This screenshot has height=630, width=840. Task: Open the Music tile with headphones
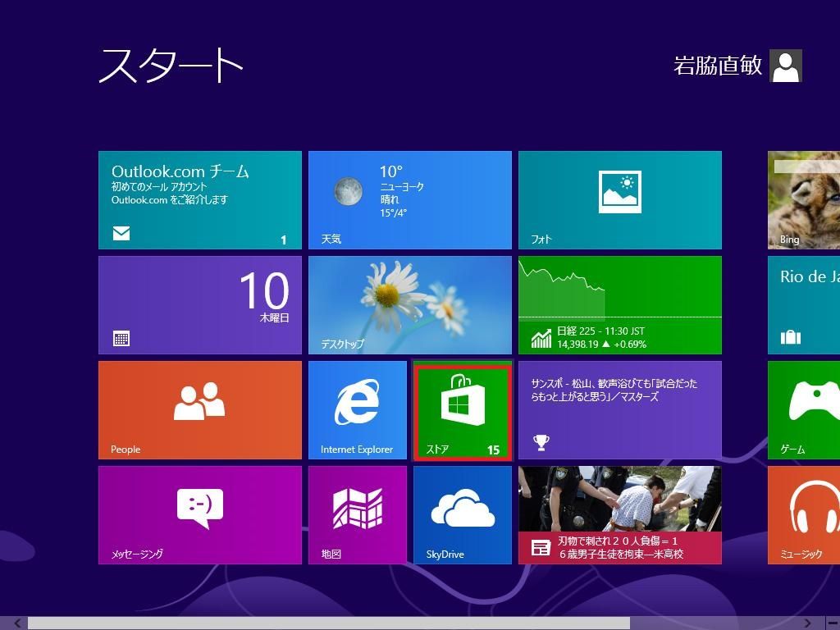click(x=804, y=515)
